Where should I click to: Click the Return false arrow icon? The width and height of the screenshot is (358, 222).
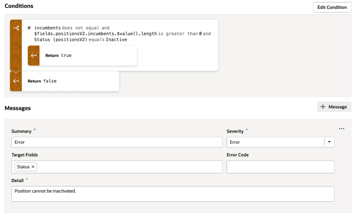(16, 81)
